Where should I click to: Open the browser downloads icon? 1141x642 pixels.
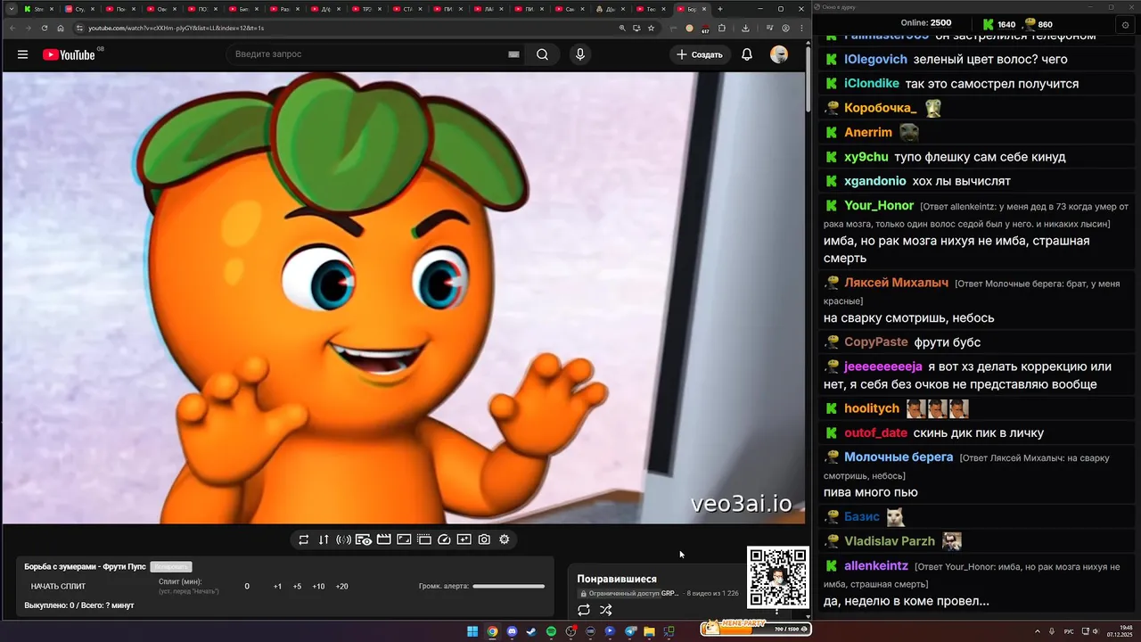(x=745, y=28)
